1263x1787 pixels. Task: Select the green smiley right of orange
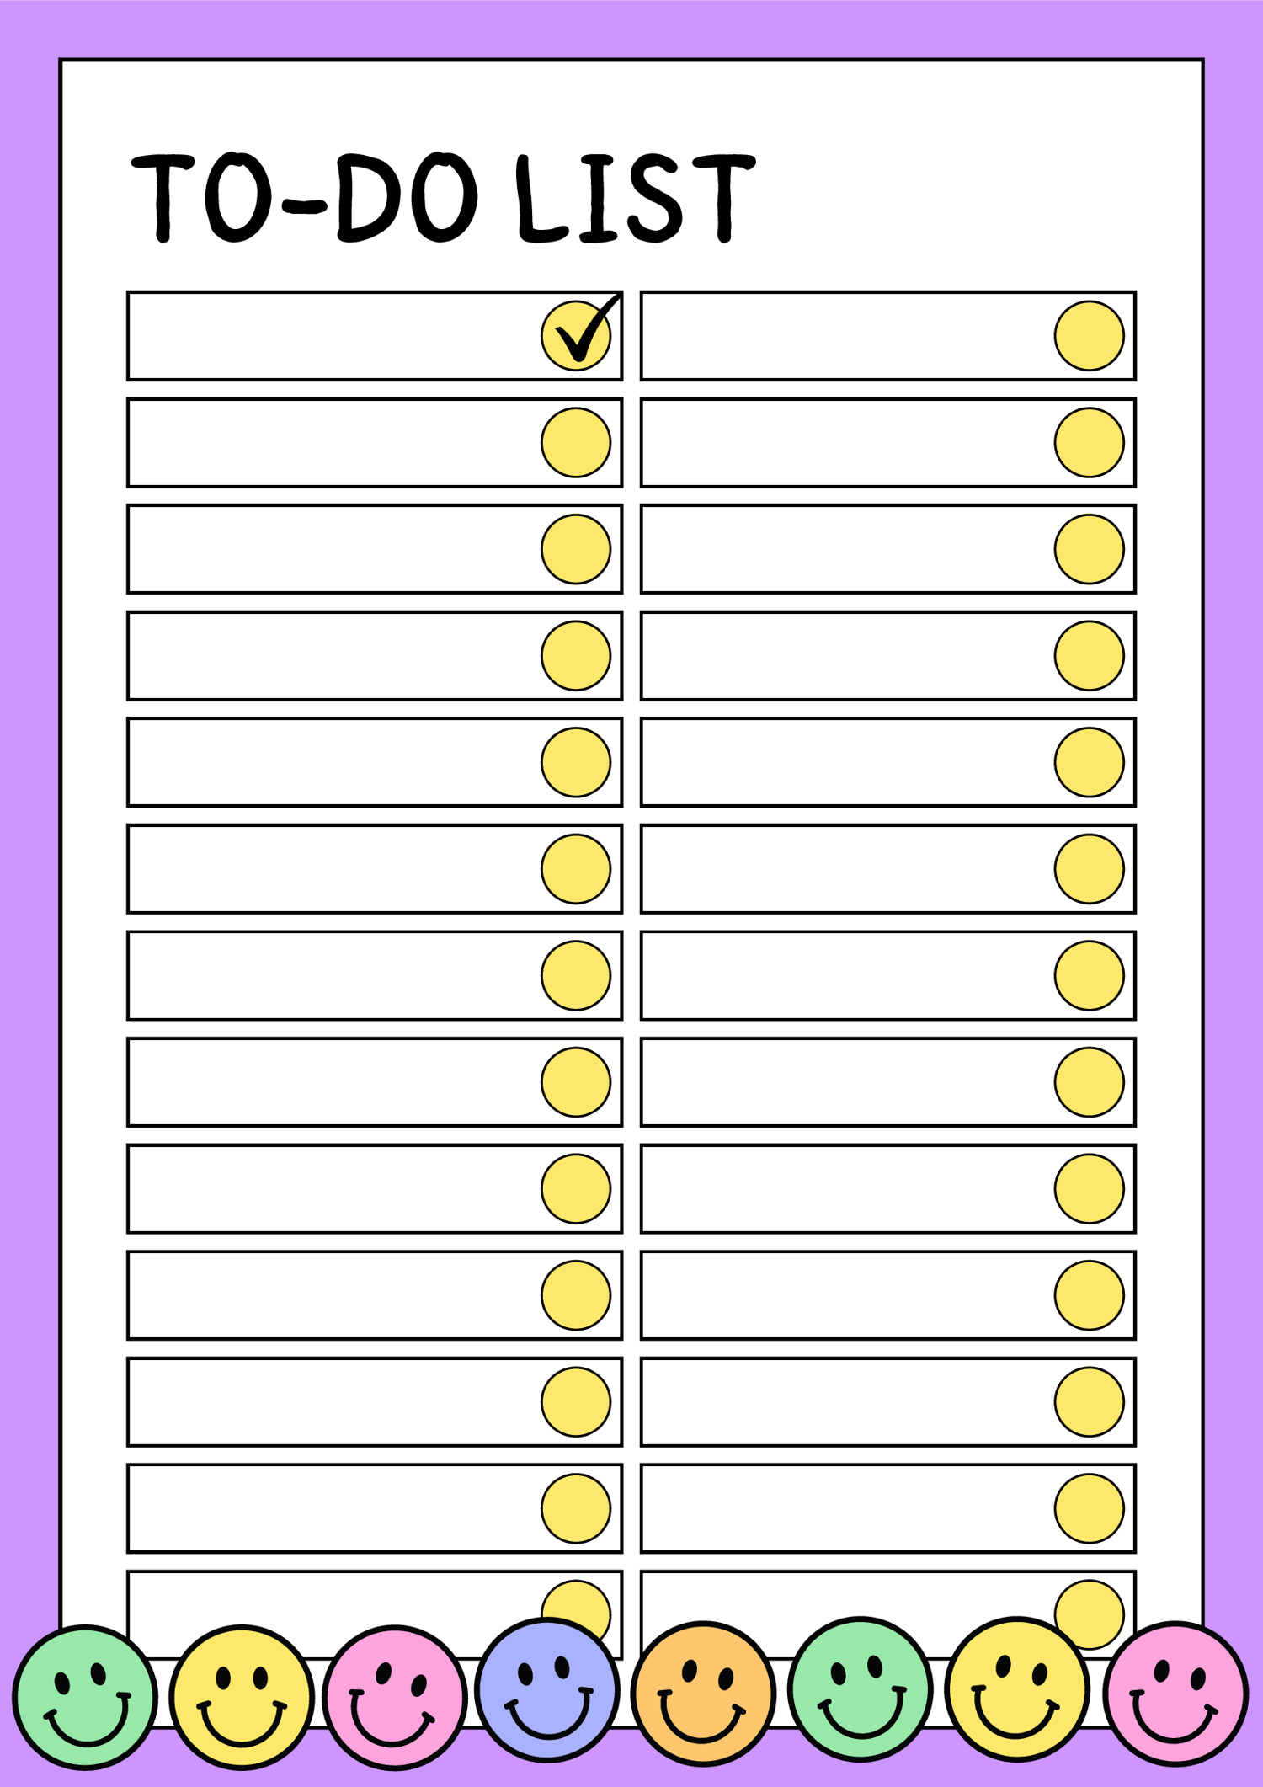pos(861,1688)
